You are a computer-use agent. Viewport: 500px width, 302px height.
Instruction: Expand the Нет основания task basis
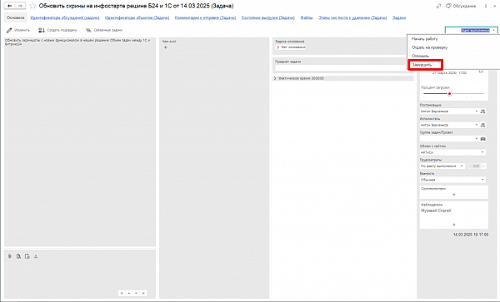pyautogui.click(x=277, y=47)
